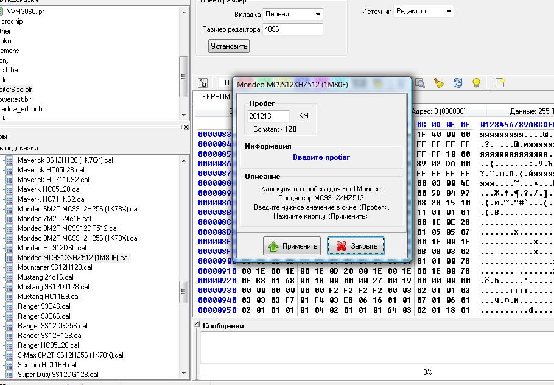Click the calculator list scrollbar thumb
Image resolution: width=554 pixels, height=385 pixels.
[183, 292]
